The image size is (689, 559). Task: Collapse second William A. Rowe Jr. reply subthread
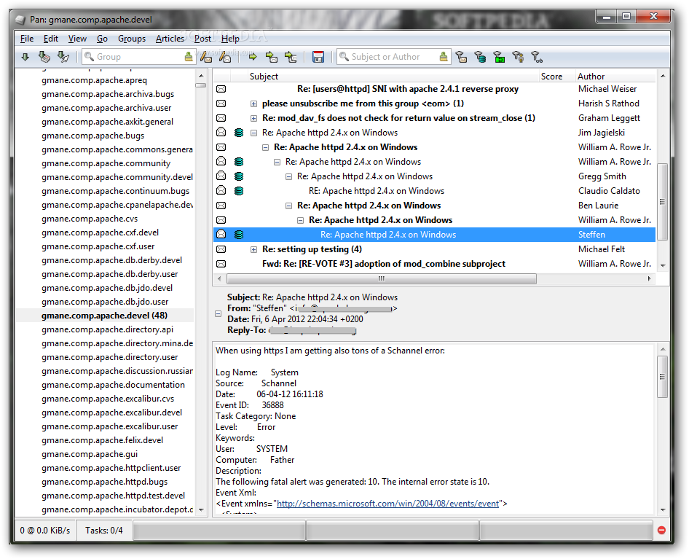tap(277, 162)
